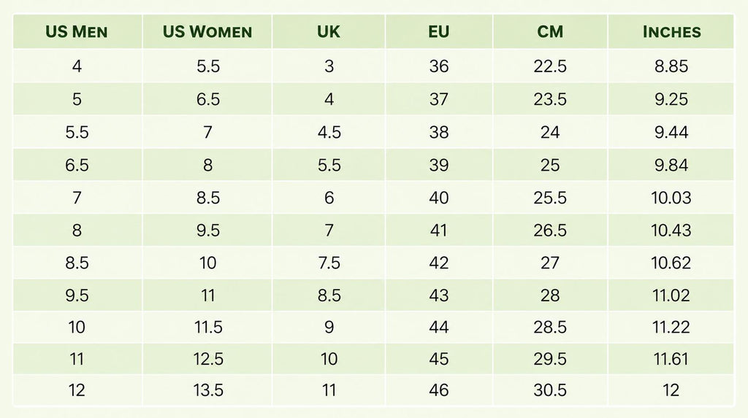Image resolution: width=748 pixels, height=418 pixels.
Task: Click the 26.5 CM cell
Action: pos(550,231)
